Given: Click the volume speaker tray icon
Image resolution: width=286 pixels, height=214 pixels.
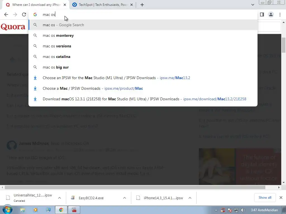Looking at the screenshot, I should (x=243, y=210).
